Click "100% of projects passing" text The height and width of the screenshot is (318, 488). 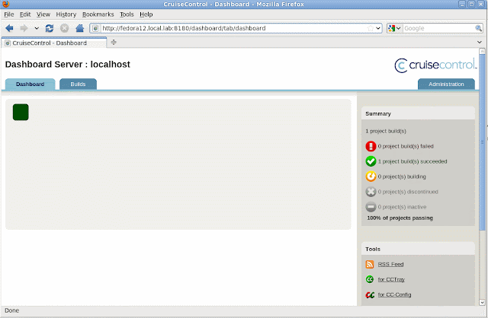(400, 218)
